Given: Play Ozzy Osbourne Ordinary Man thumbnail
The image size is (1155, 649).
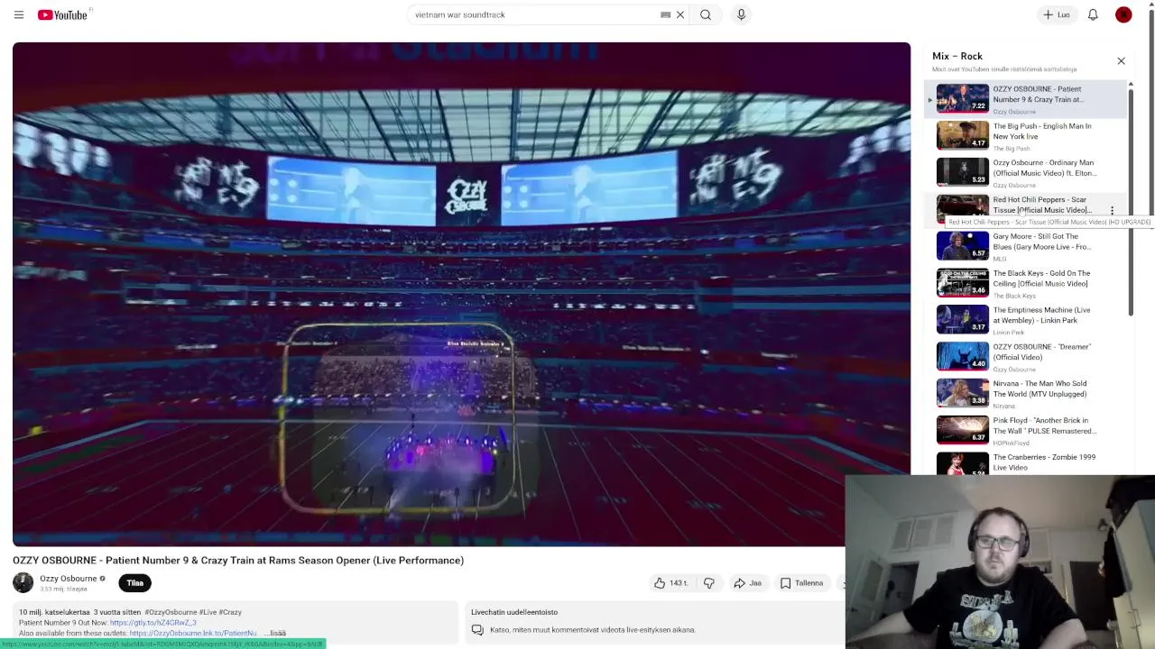Looking at the screenshot, I should pos(962,172).
